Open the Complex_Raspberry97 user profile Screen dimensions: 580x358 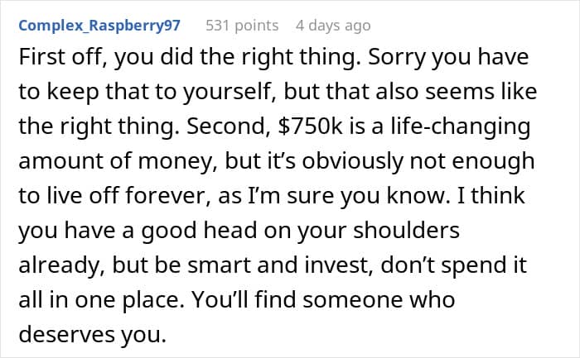pyautogui.click(x=99, y=26)
